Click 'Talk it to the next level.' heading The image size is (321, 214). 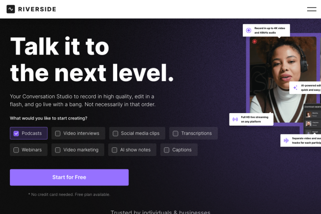pos(92,59)
